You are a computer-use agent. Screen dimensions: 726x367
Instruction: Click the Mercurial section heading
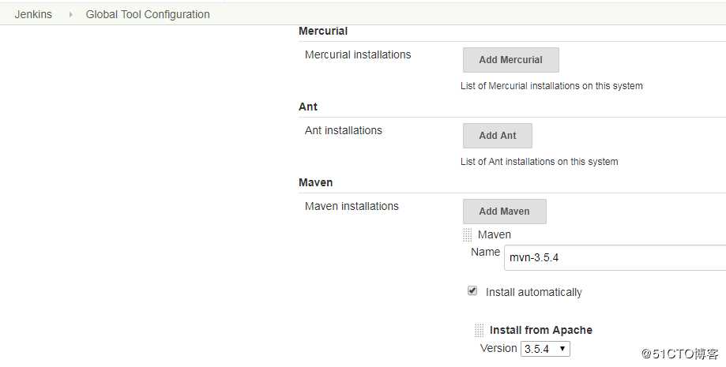pos(323,31)
